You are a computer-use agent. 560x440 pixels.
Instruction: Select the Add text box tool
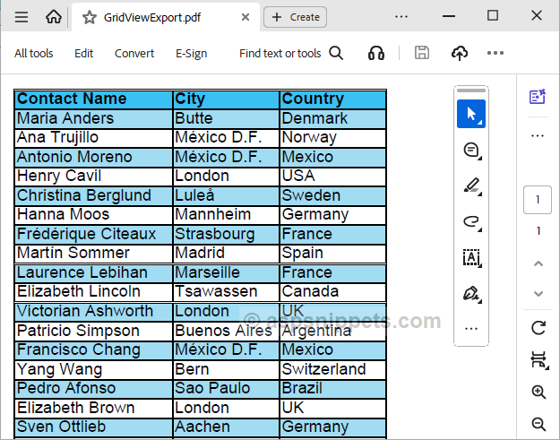(472, 257)
